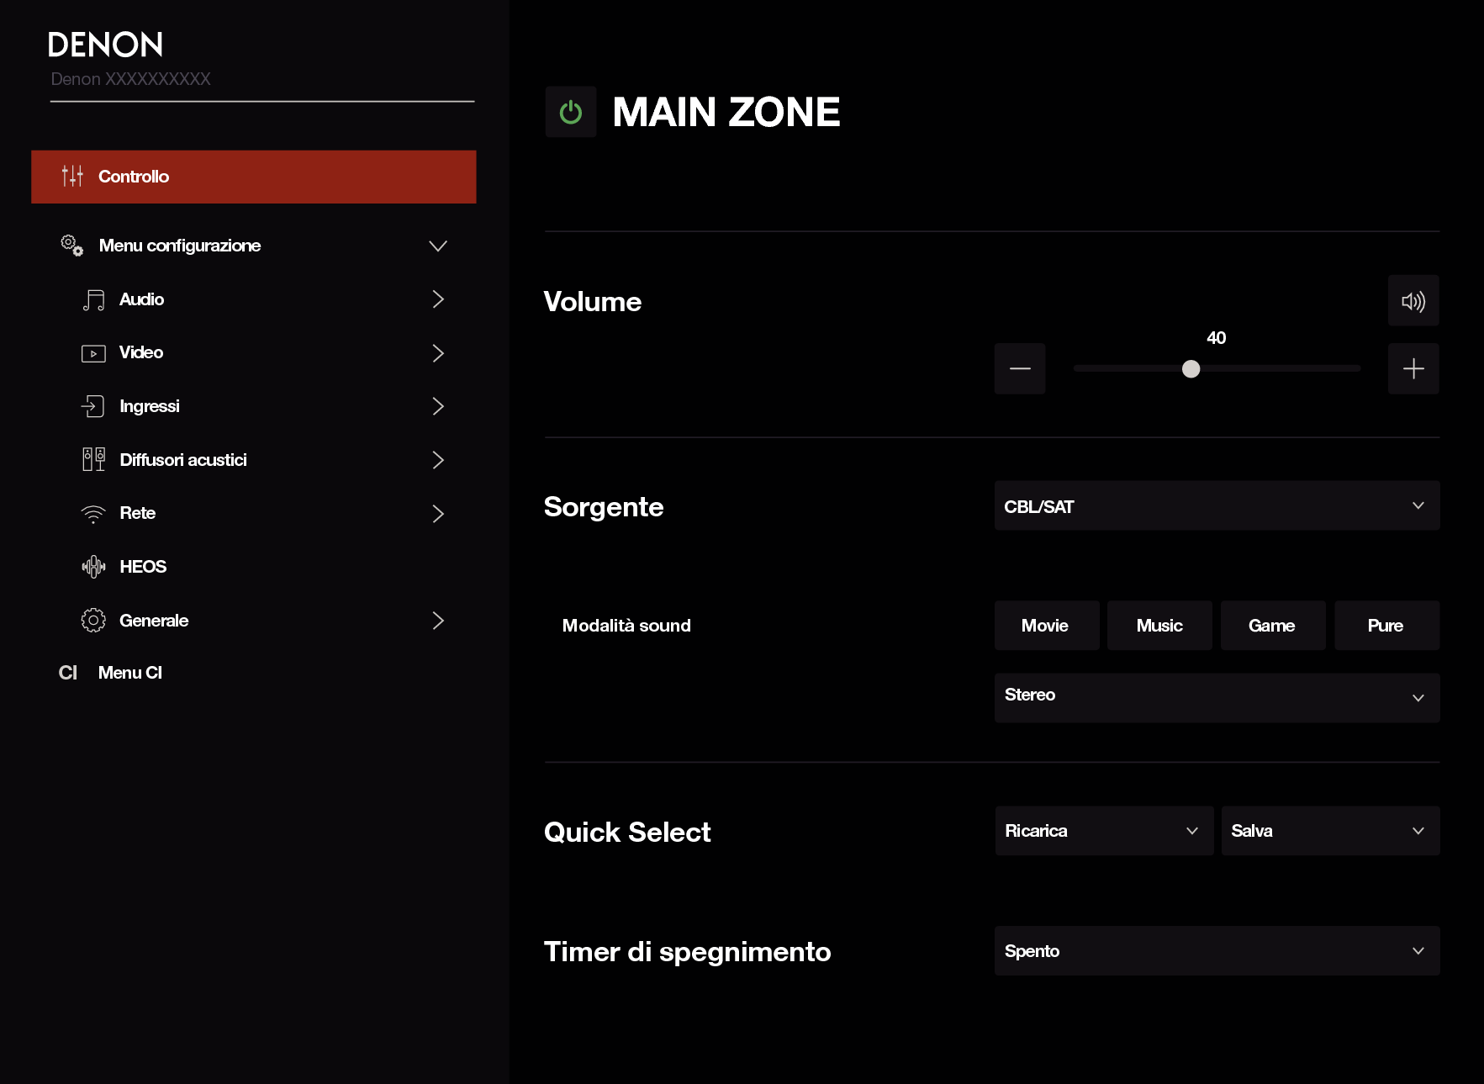Open Diffusori acustici speaker icon
Viewport: 1484px width, 1084px height.
coord(93,460)
